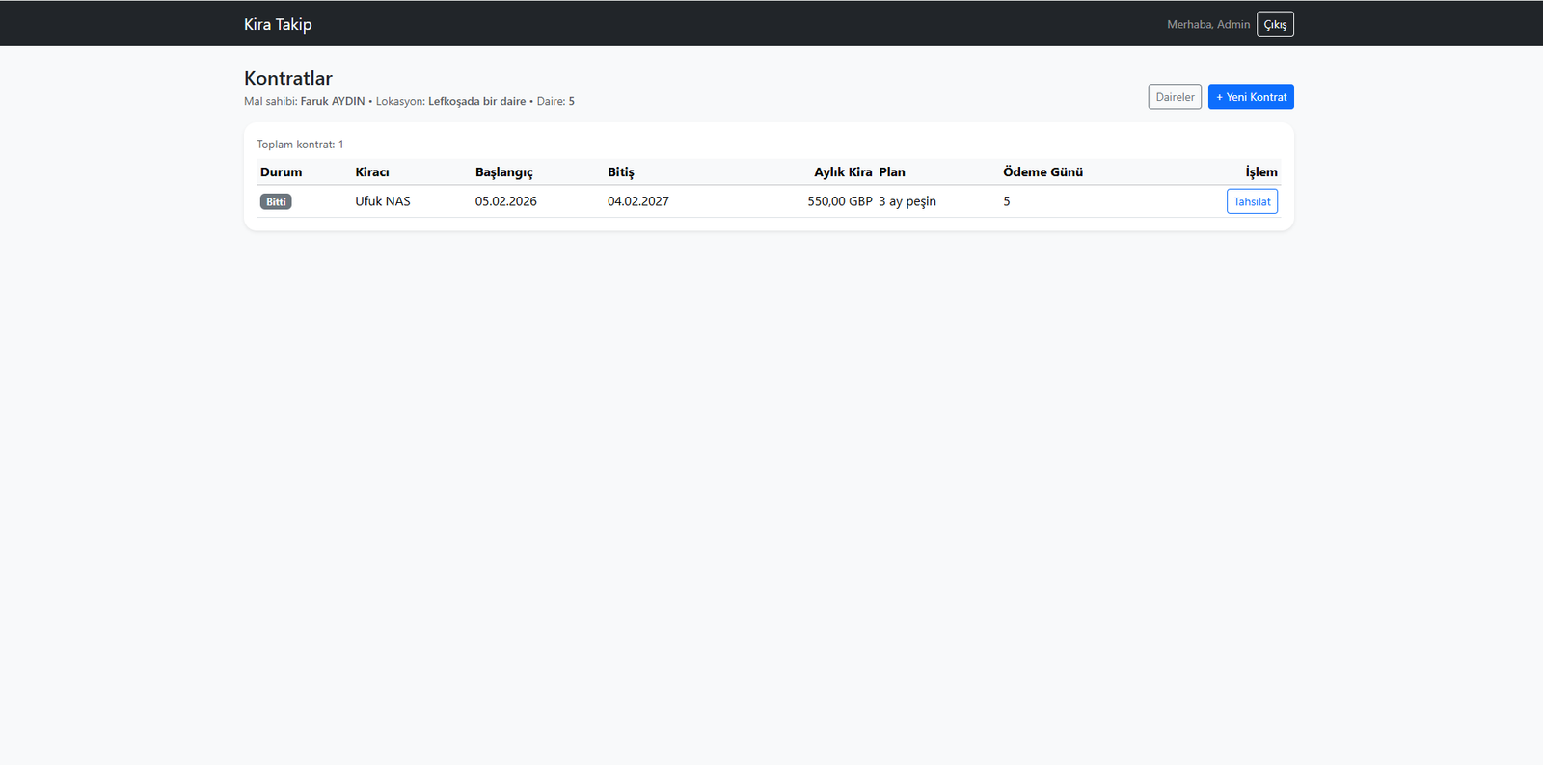Select the Durum column header
Screen dimensions: 1543x765
[281, 172]
